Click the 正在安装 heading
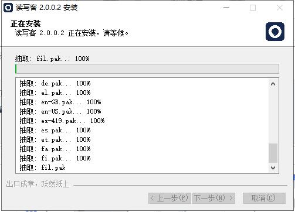This screenshot has height=212, width=295. (26, 24)
